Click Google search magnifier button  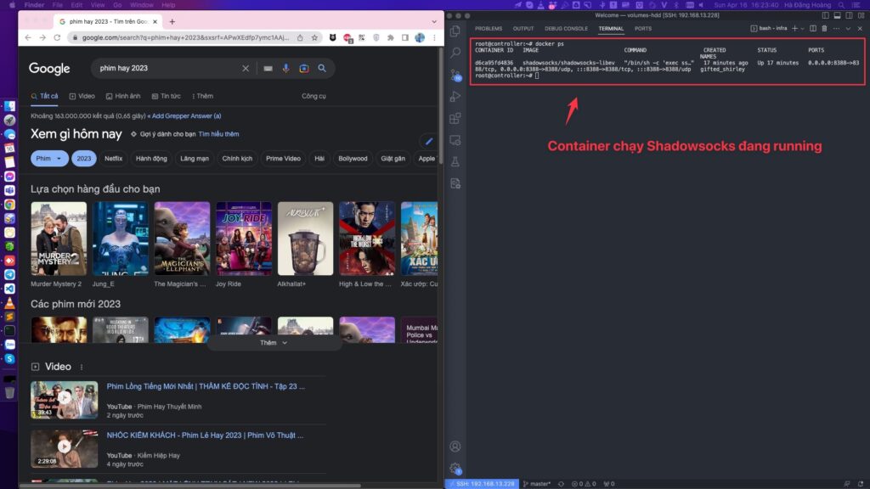[322, 68]
